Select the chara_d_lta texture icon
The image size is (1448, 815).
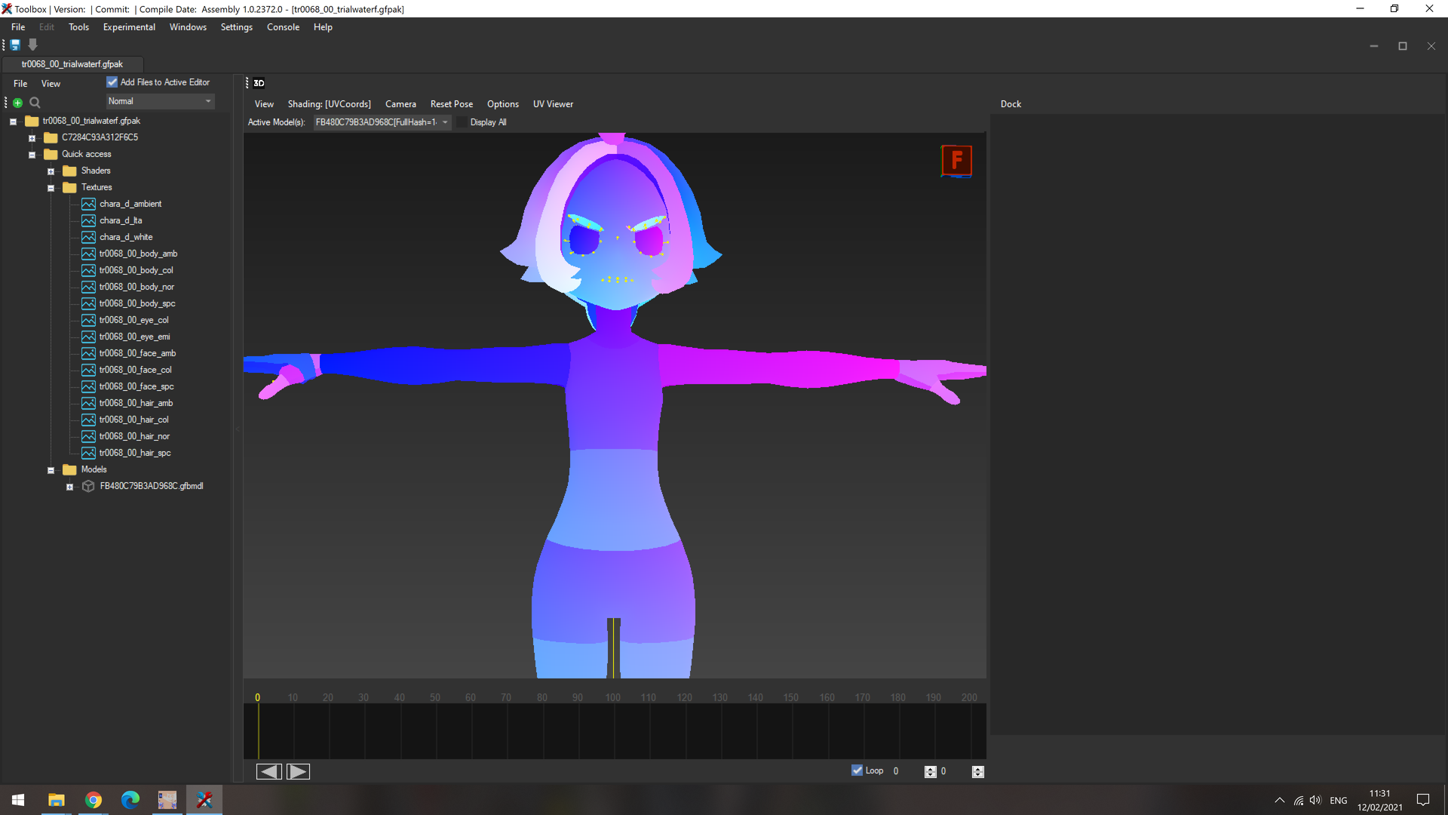[x=88, y=220]
